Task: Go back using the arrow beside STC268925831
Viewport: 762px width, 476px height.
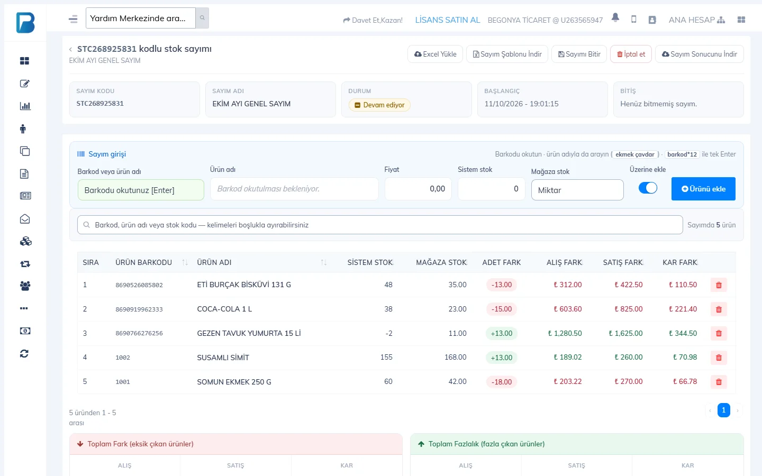Action: coord(70,49)
